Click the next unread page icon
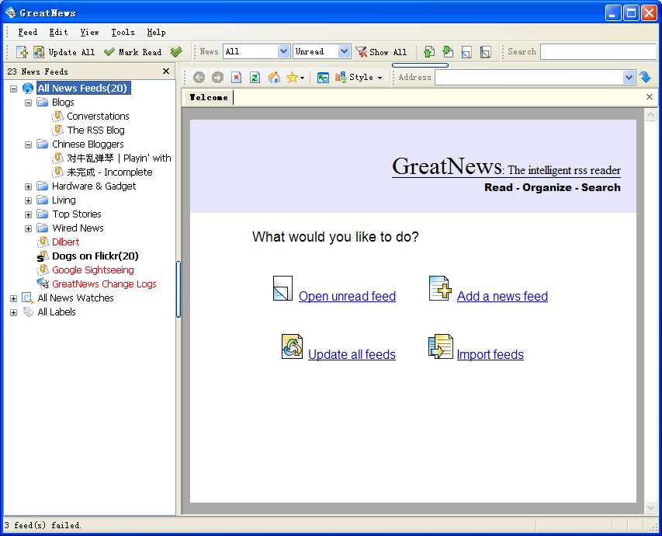This screenshot has width=662, height=536. pyautogui.click(x=466, y=52)
